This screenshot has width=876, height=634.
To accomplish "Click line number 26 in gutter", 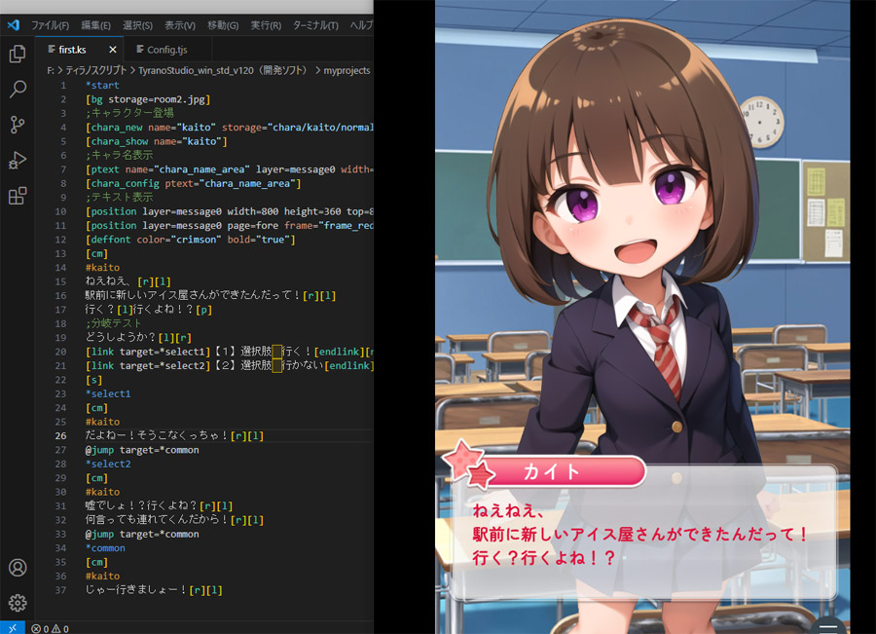I will pos(60,435).
